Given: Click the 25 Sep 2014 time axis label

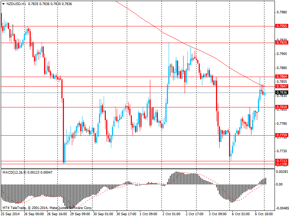Looking at the screenshot, I should coord(10,214).
